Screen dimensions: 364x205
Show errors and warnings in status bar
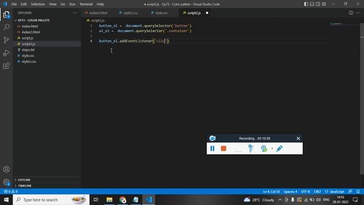tap(11, 191)
